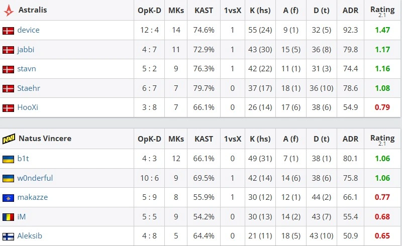The image size is (402, 246).
Task: Click the Natus Vincere OpK-D column header
Action: (x=149, y=139)
